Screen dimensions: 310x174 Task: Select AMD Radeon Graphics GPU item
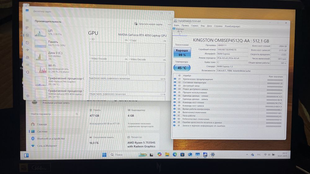59,81
